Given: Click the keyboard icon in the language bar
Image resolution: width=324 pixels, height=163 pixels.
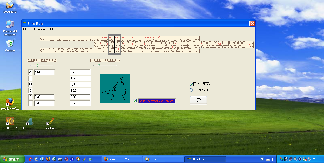Looking at the screenshot, I should click(x=268, y=159).
